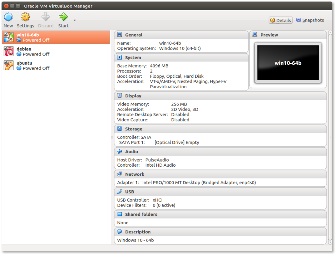The height and width of the screenshot is (254, 335).
Task: Open the Settings gear for win10-64b
Action: (25, 20)
